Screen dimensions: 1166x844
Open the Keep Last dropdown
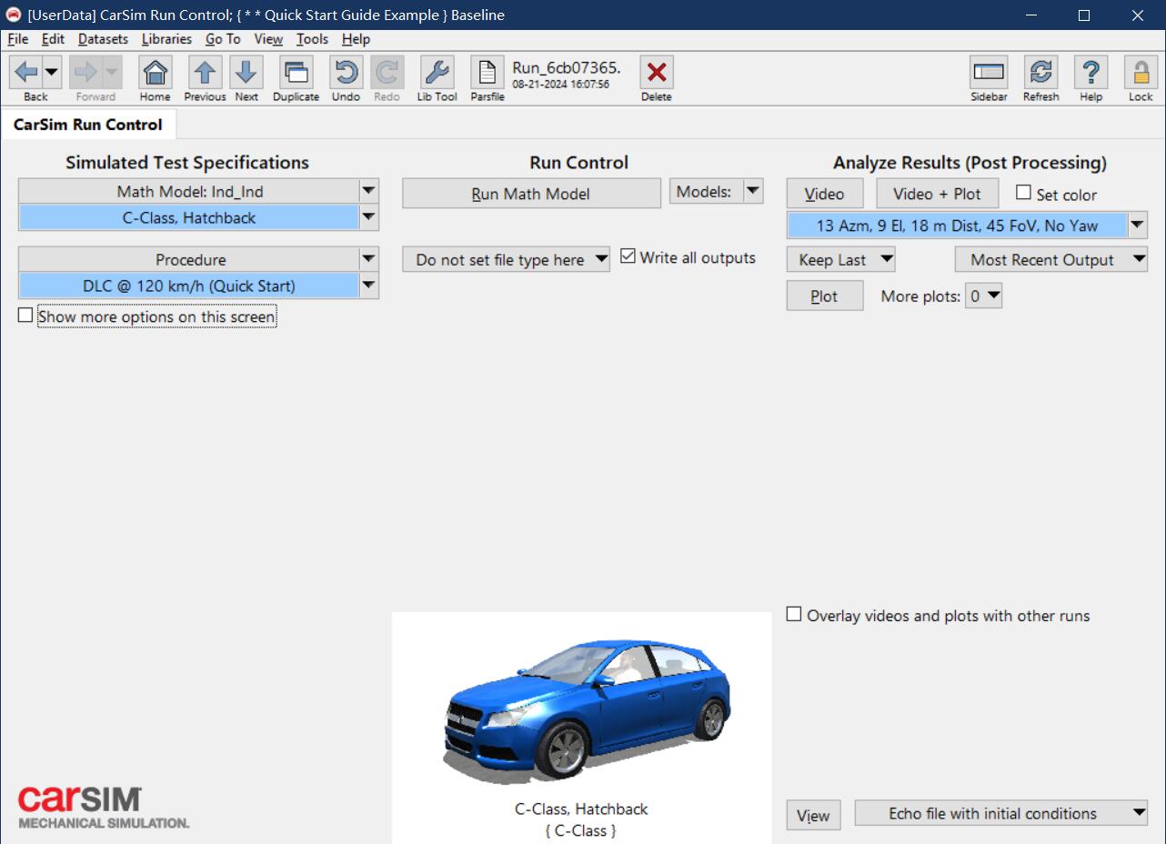840,259
